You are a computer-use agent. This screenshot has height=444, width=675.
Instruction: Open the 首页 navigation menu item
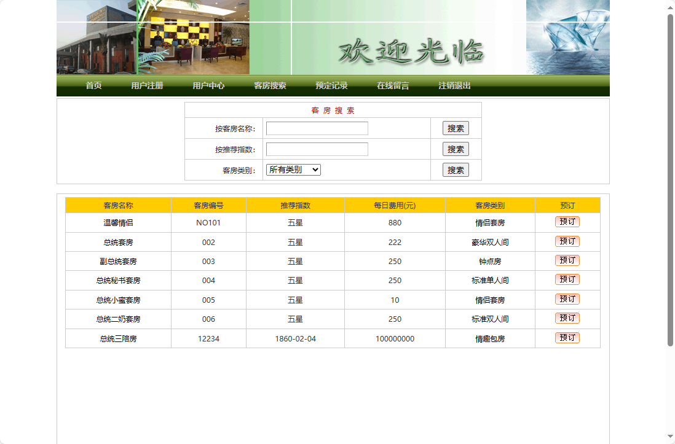point(93,86)
